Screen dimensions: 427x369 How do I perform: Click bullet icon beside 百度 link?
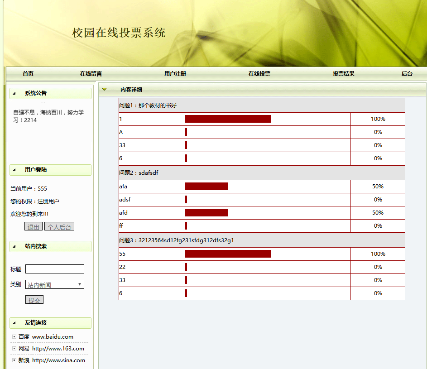[x=14, y=337]
